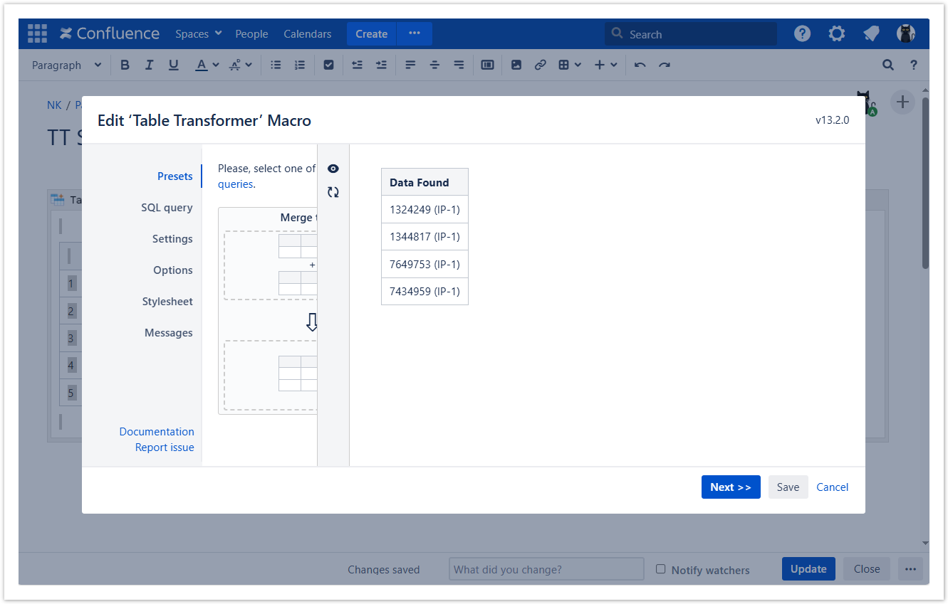
Task: Enable the Notify watchers checkbox
Action: pos(660,569)
